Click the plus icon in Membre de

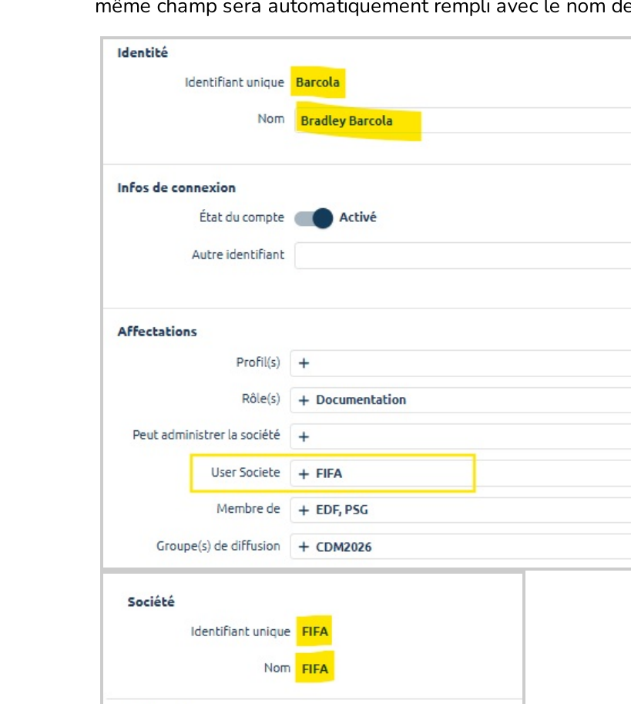point(304,510)
